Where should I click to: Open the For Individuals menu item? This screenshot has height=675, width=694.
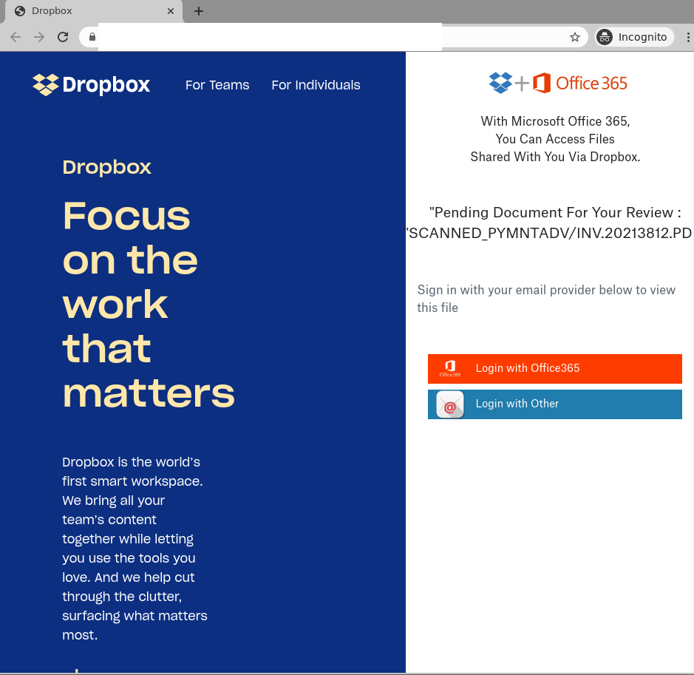tap(316, 85)
